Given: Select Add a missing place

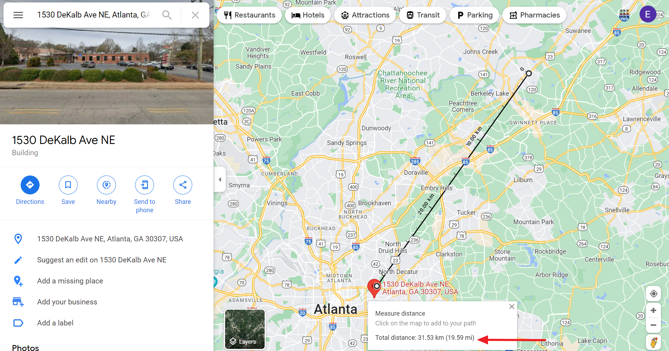Looking at the screenshot, I should pos(70,281).
